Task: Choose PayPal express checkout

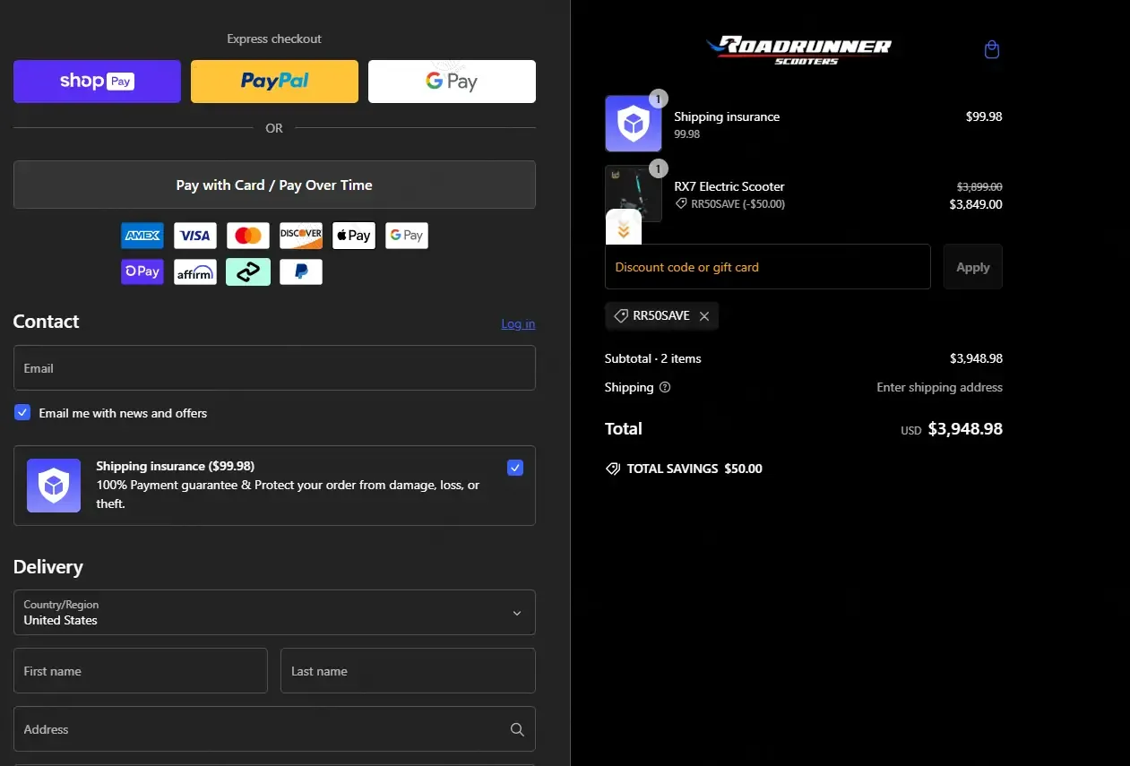Action: pyautogui.click(x=274, y=82)
